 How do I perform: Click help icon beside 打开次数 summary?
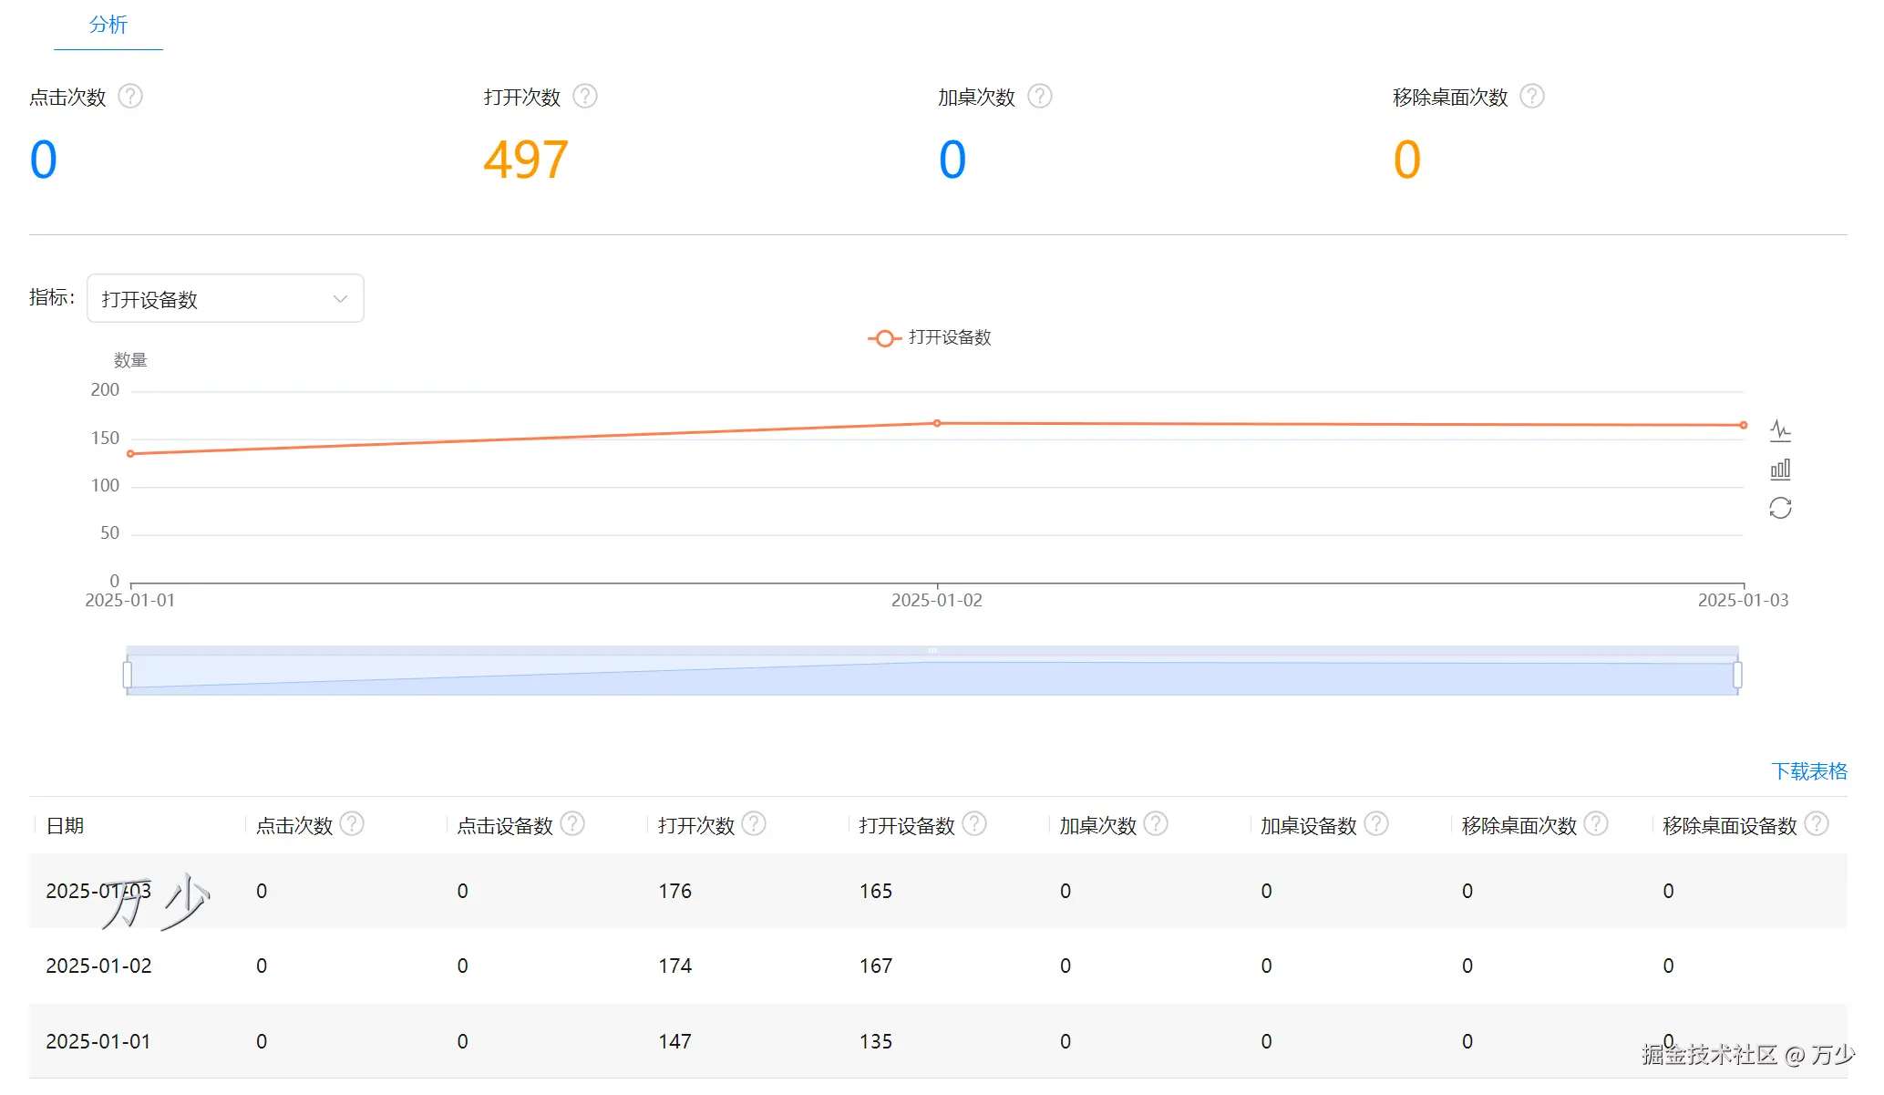(x=584, y=97)
